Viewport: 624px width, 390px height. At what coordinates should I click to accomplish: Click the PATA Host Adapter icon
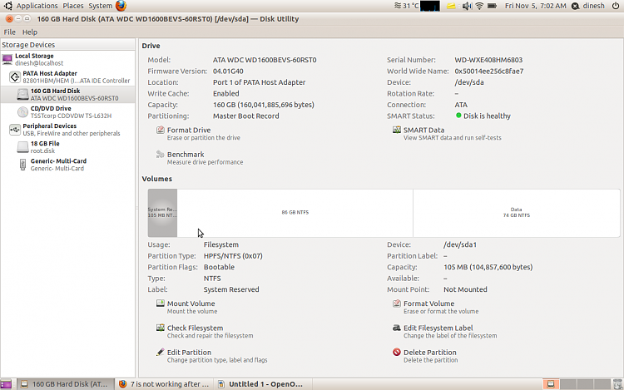point(15,77)
